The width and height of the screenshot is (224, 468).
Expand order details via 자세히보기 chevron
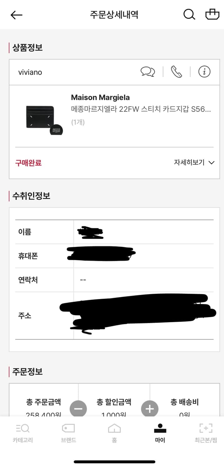[211, 163]
